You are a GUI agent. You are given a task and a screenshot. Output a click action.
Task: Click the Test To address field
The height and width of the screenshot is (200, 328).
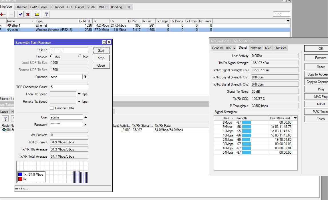(x=69, y=50)
